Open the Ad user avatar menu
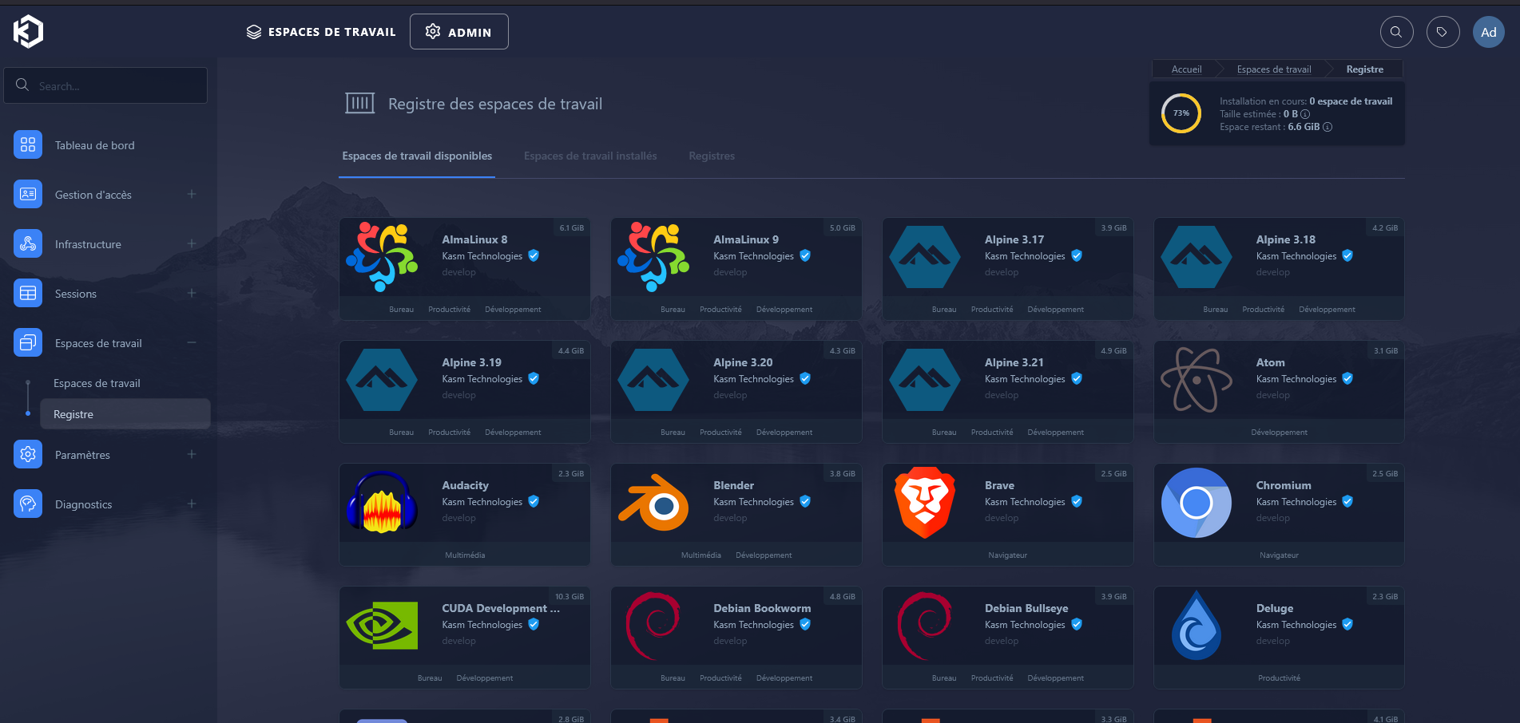Screen dimensions: 1520x723 tap(1488, 32)
